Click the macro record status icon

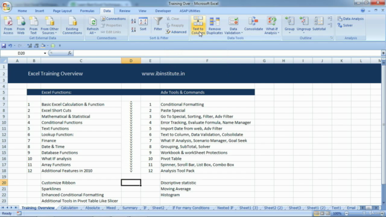[x=19, y=213]
